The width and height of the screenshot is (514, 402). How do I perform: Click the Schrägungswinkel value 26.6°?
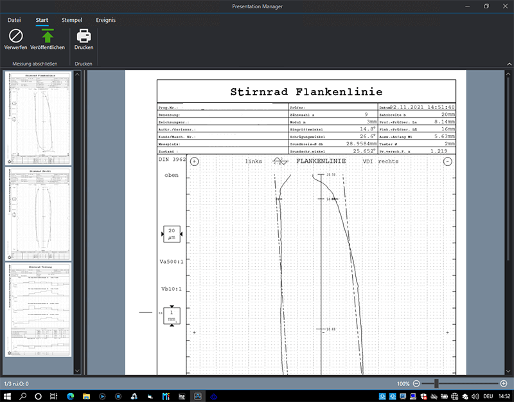click(368, 136)
